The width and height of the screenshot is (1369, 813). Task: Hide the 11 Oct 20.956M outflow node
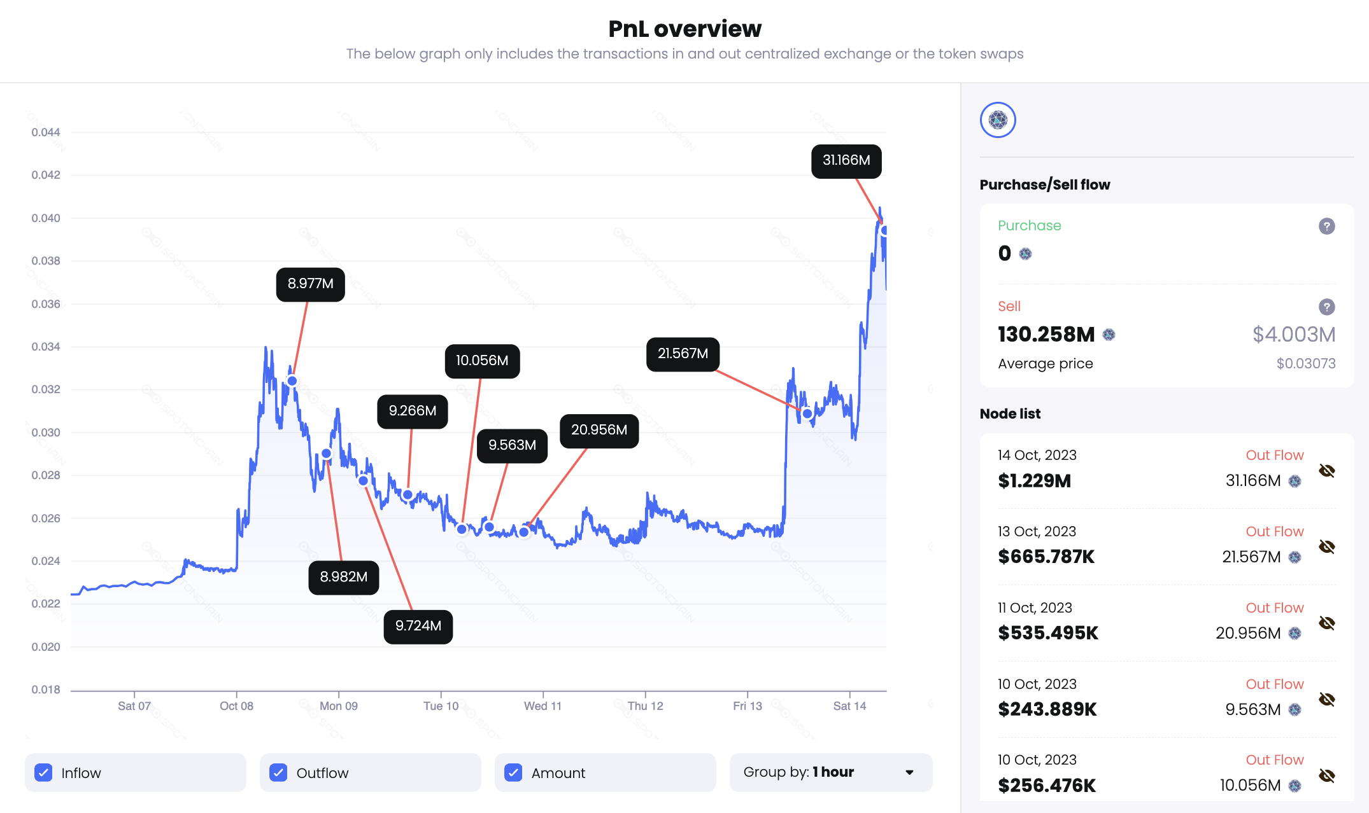[1326, 623]
